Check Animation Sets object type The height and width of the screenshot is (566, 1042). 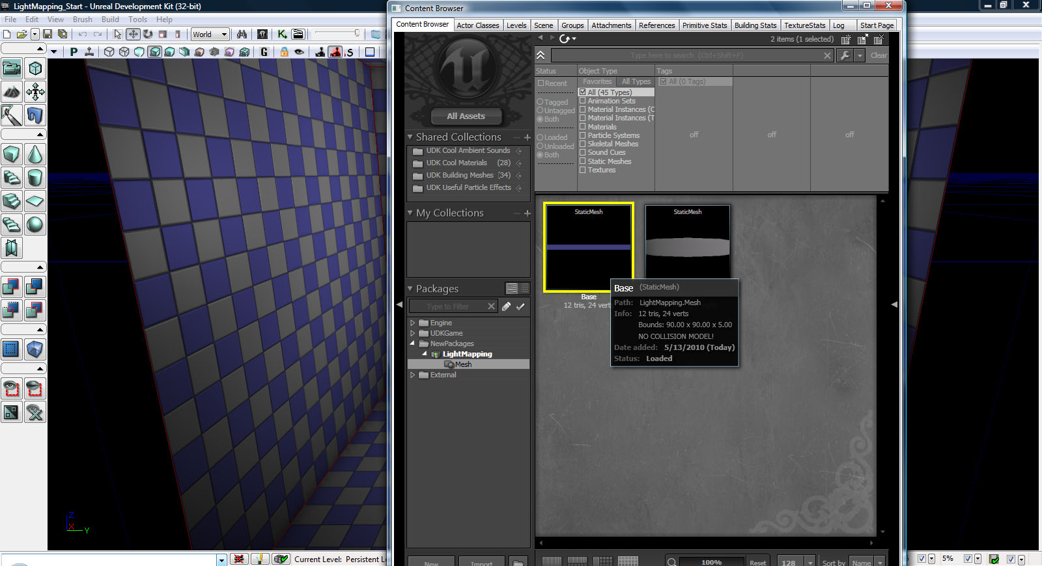click(x=583, y=101)
